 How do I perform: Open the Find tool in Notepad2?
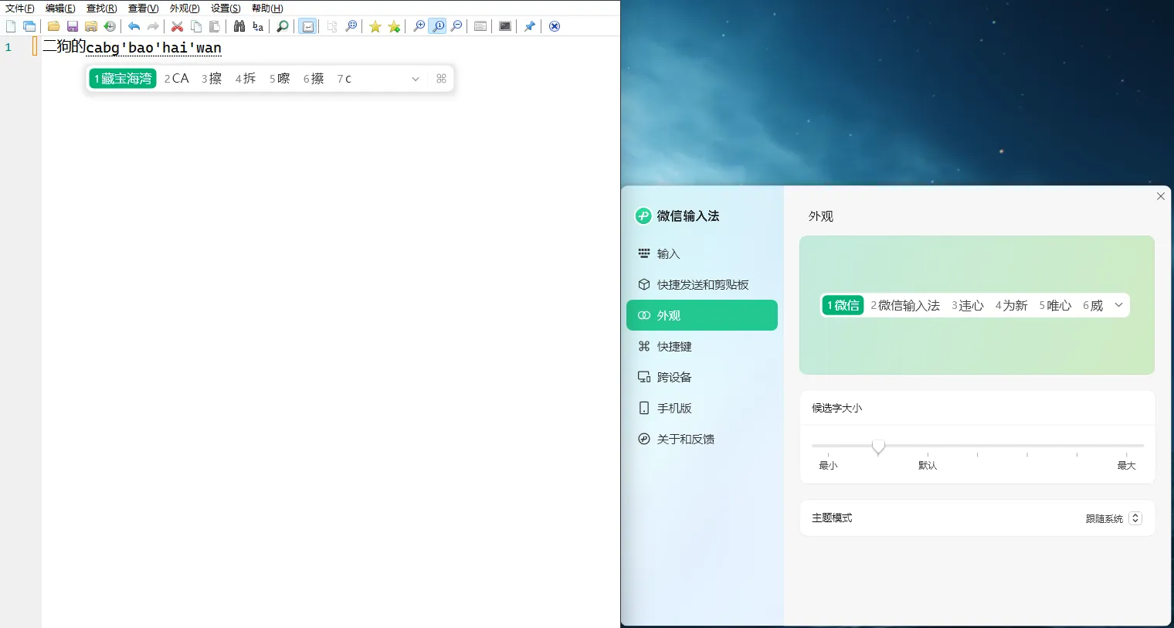click(x=240, y=25)
